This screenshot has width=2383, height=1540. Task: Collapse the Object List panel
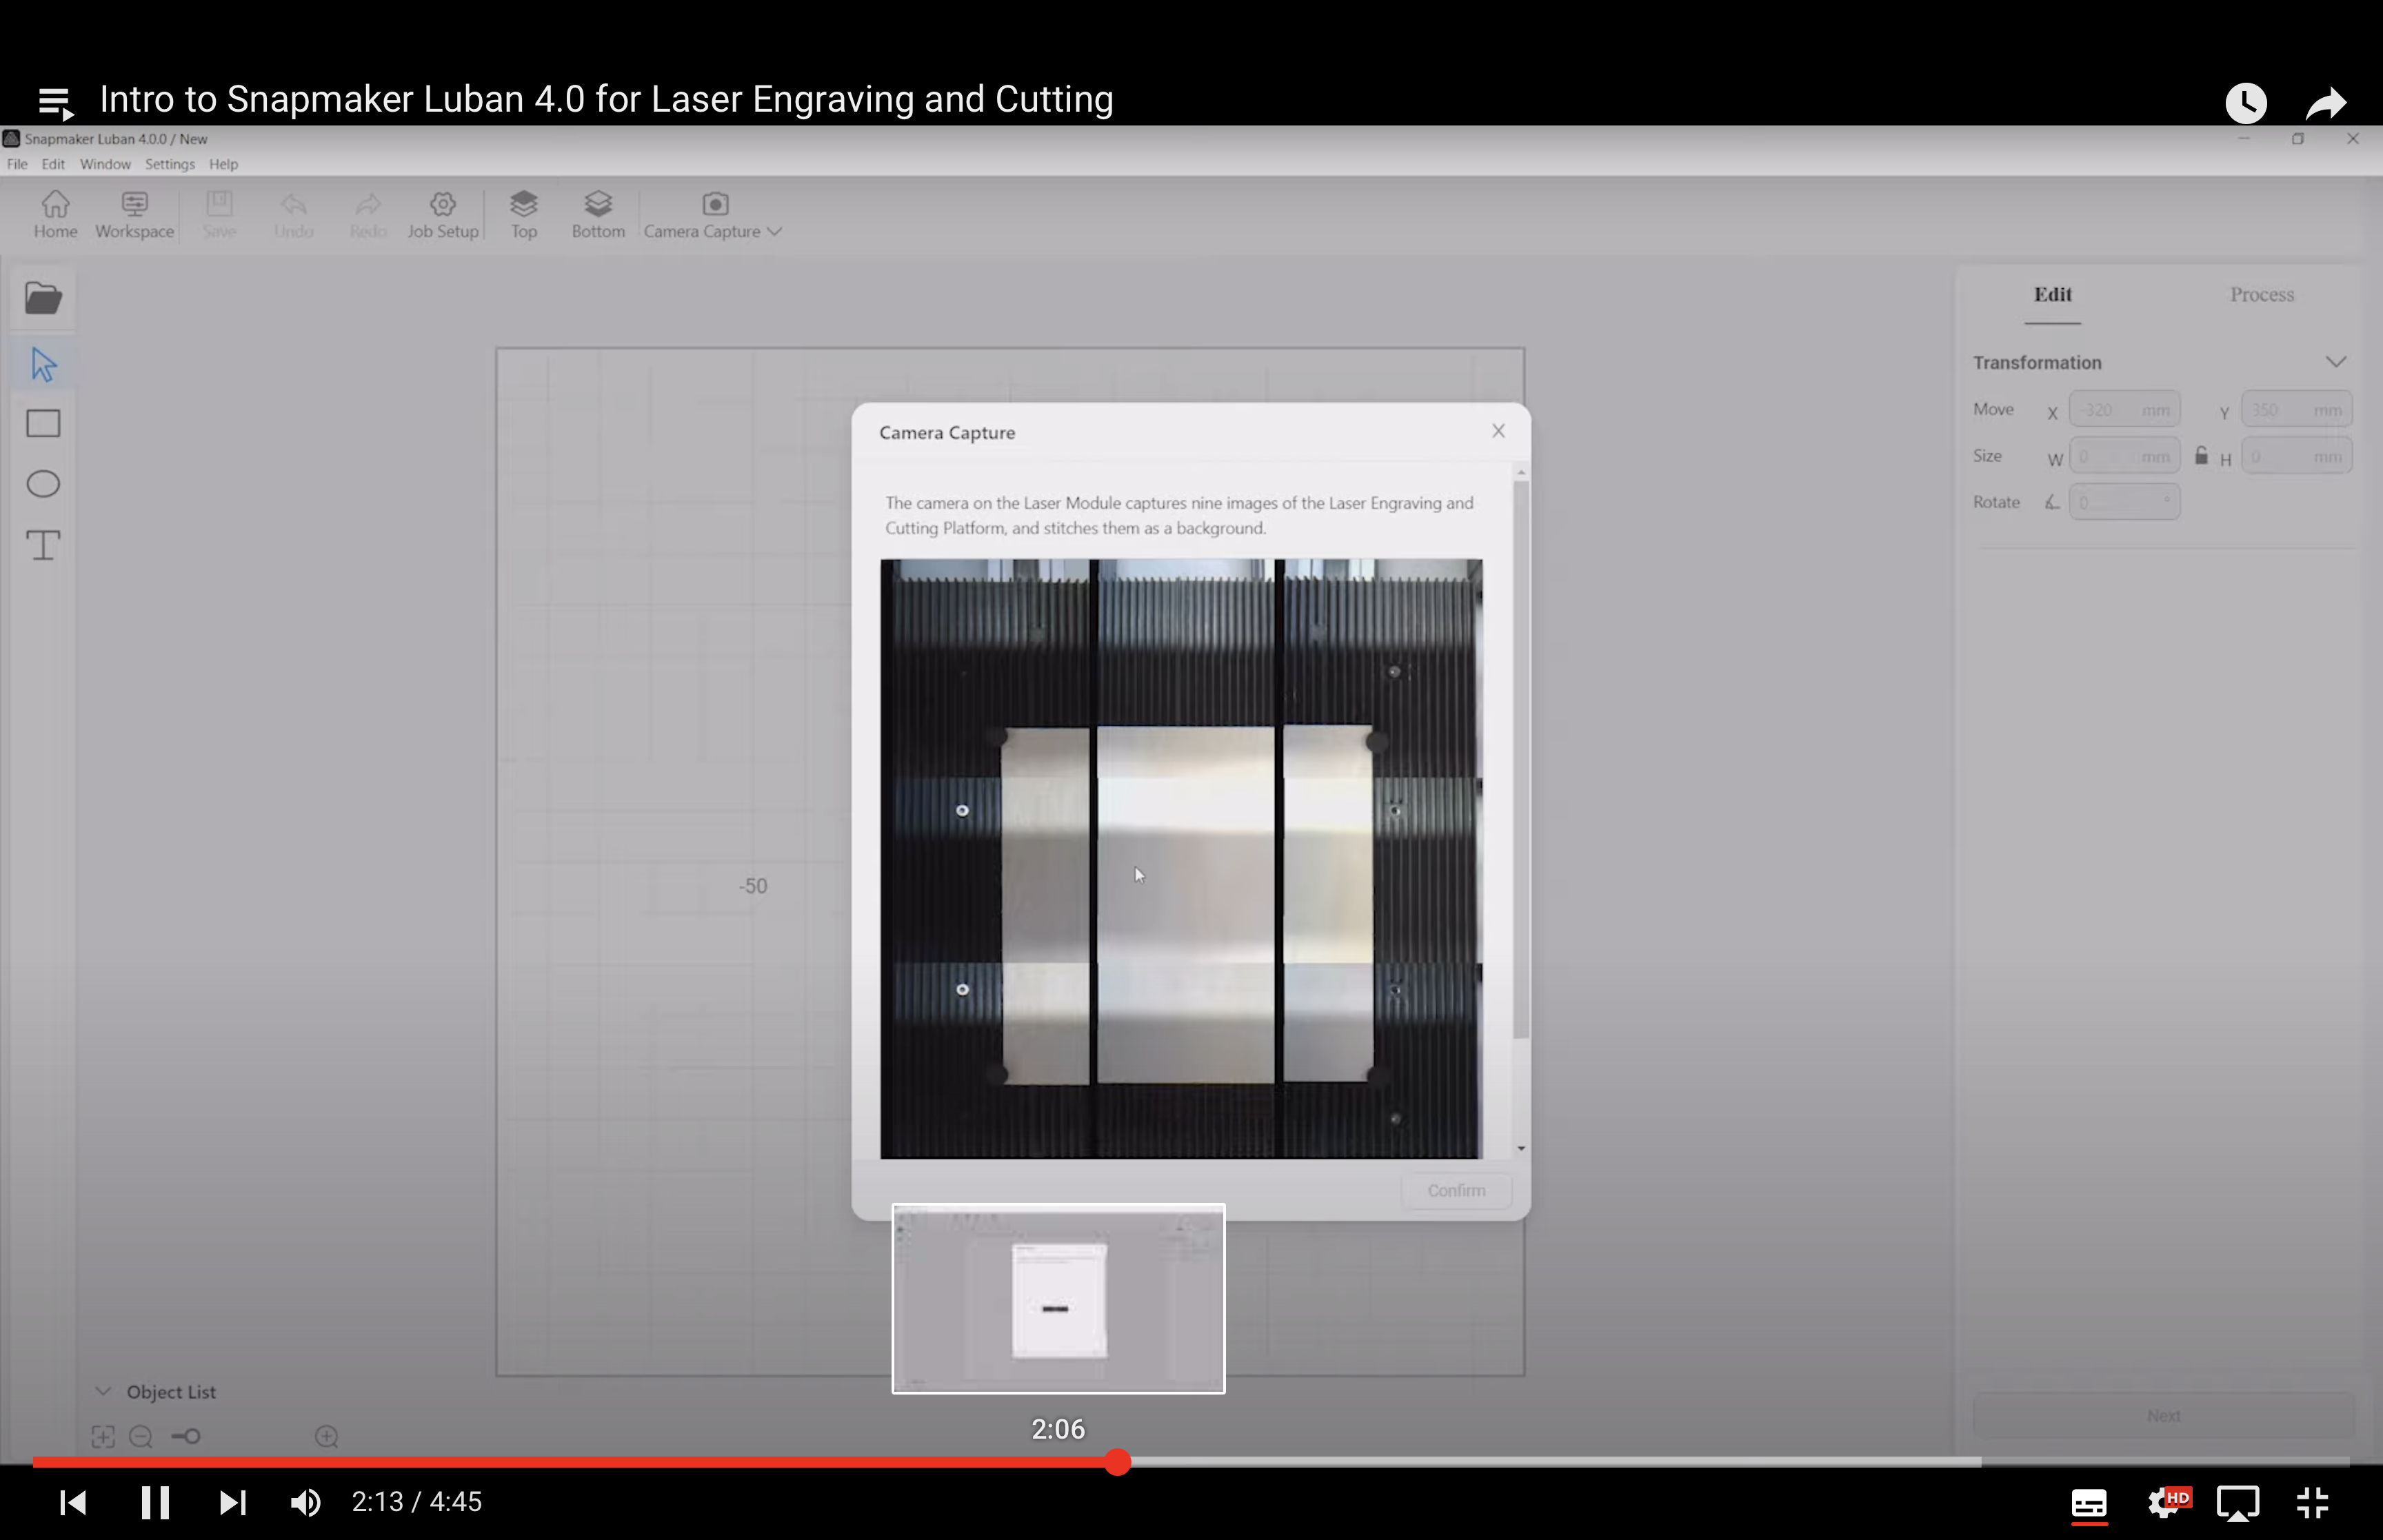[x=103, y=1391]
